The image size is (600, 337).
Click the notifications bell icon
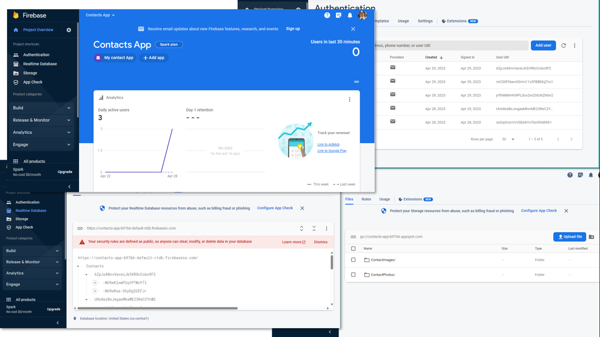coord(350,15)
